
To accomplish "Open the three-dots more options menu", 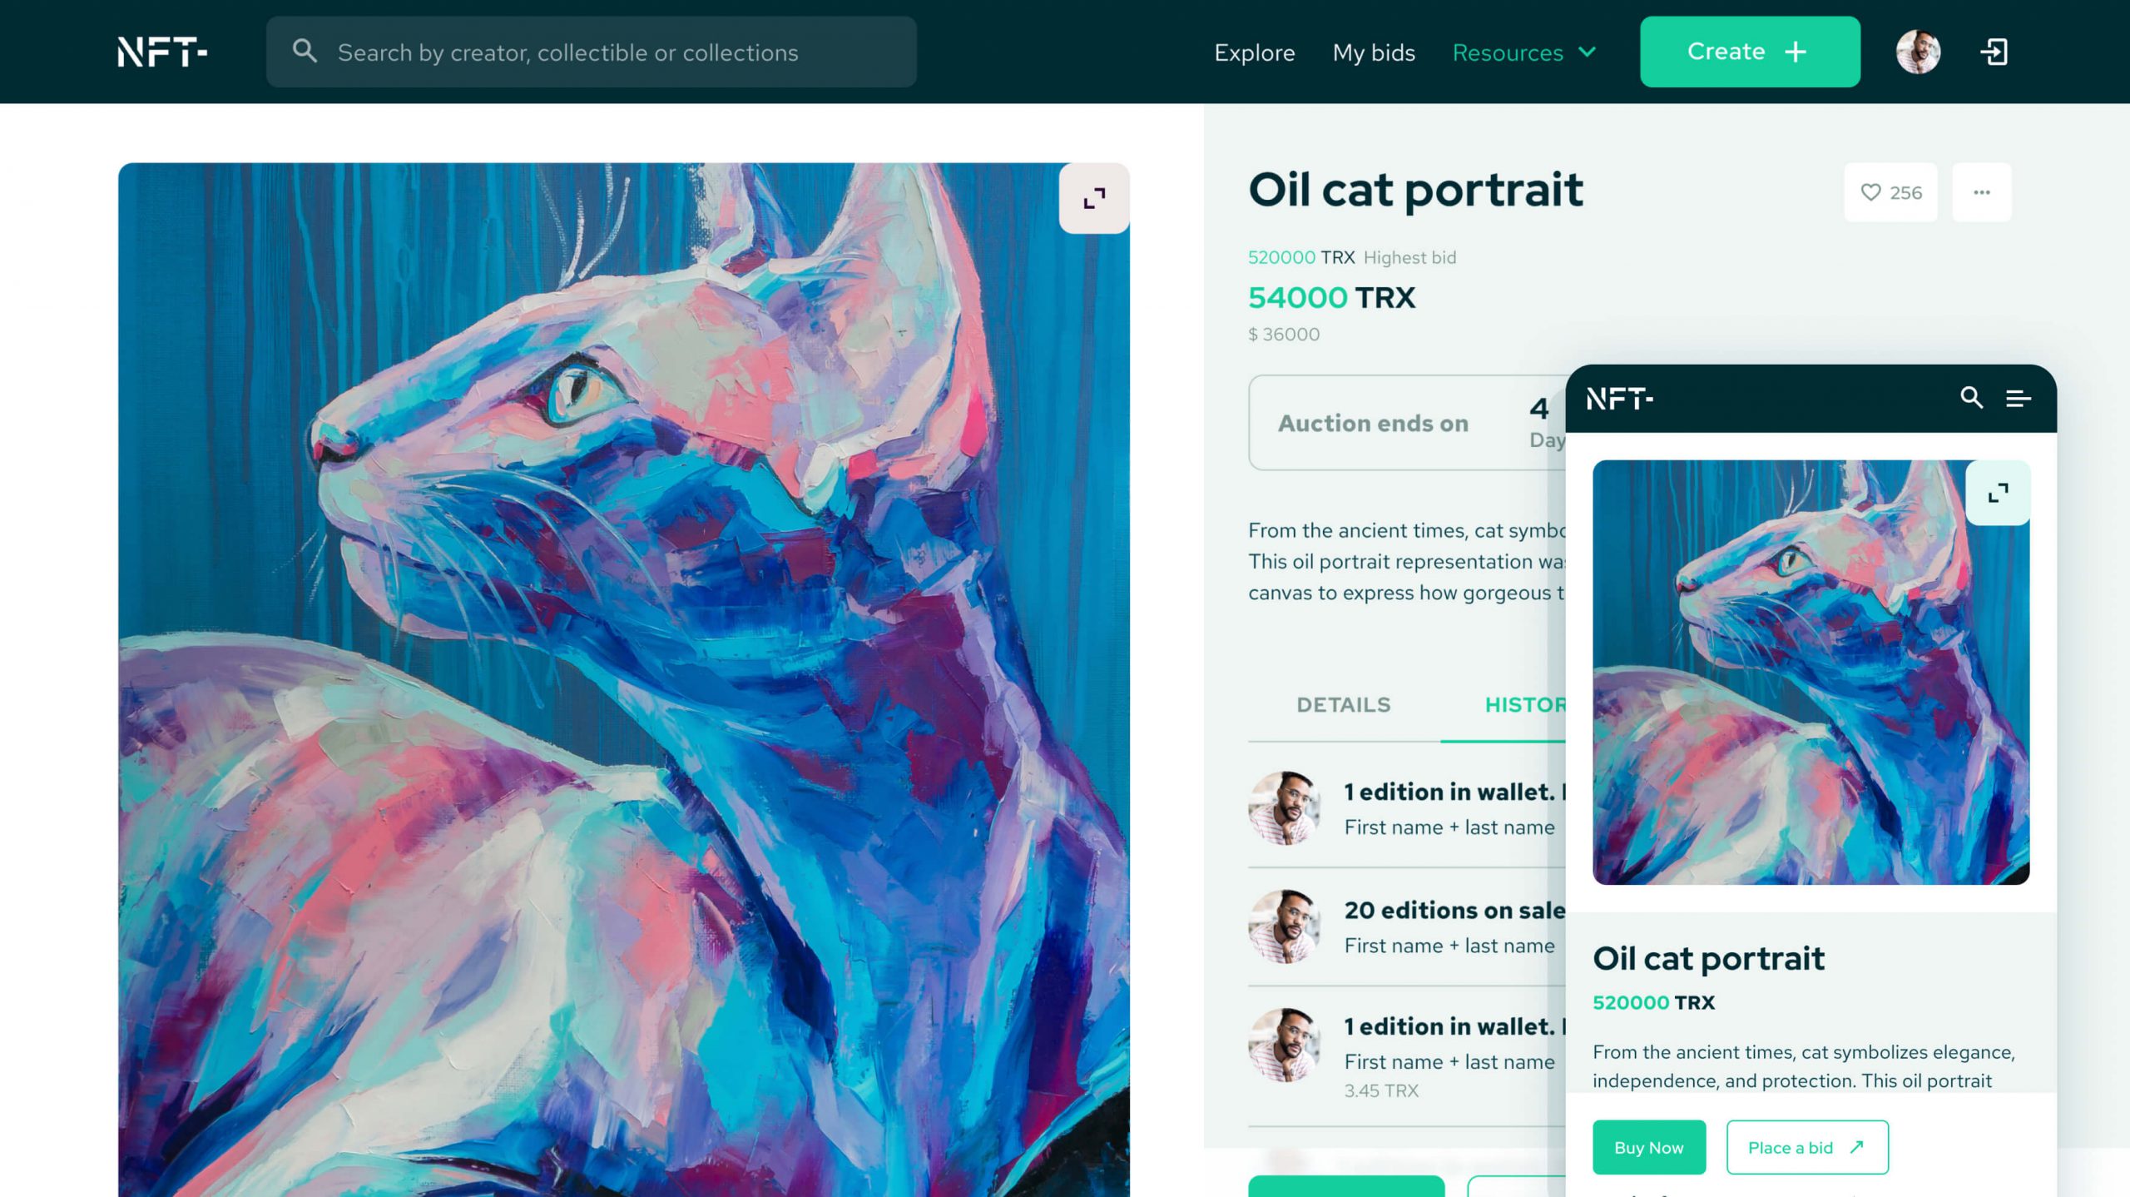I will tap(1982, 192).
